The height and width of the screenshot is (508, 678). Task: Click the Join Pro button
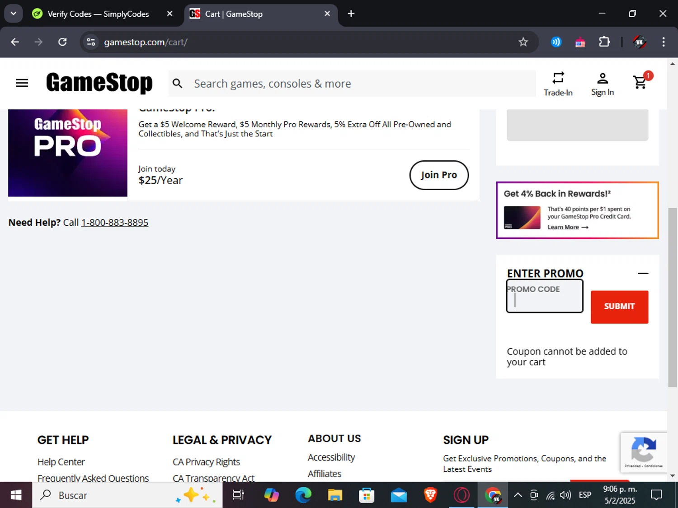pos(439,175)
